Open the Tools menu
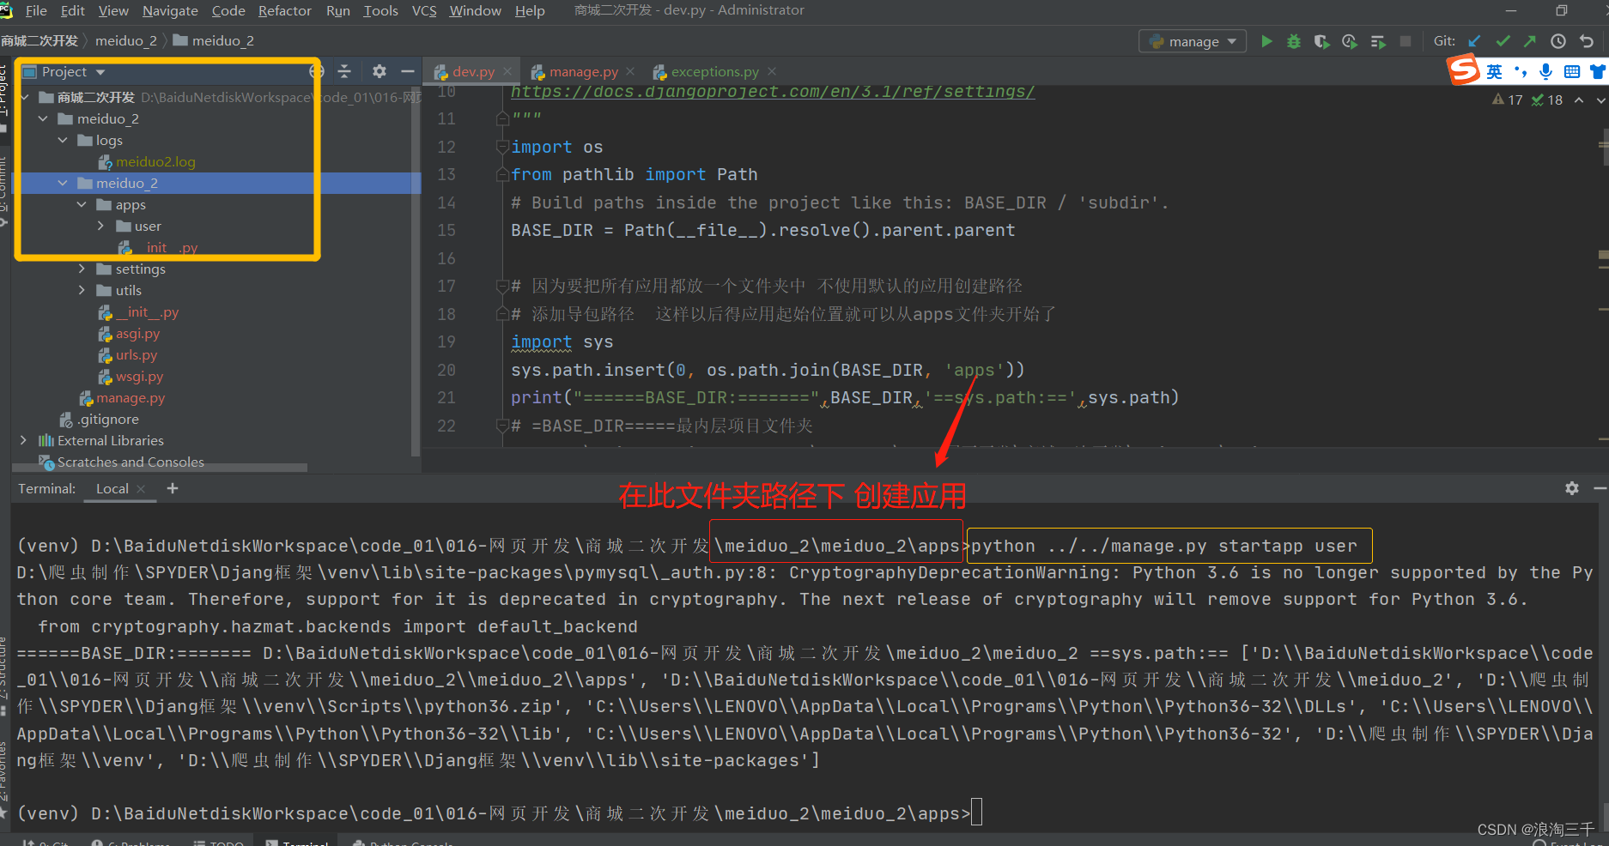1609x846 pixels. click(380, 10)
